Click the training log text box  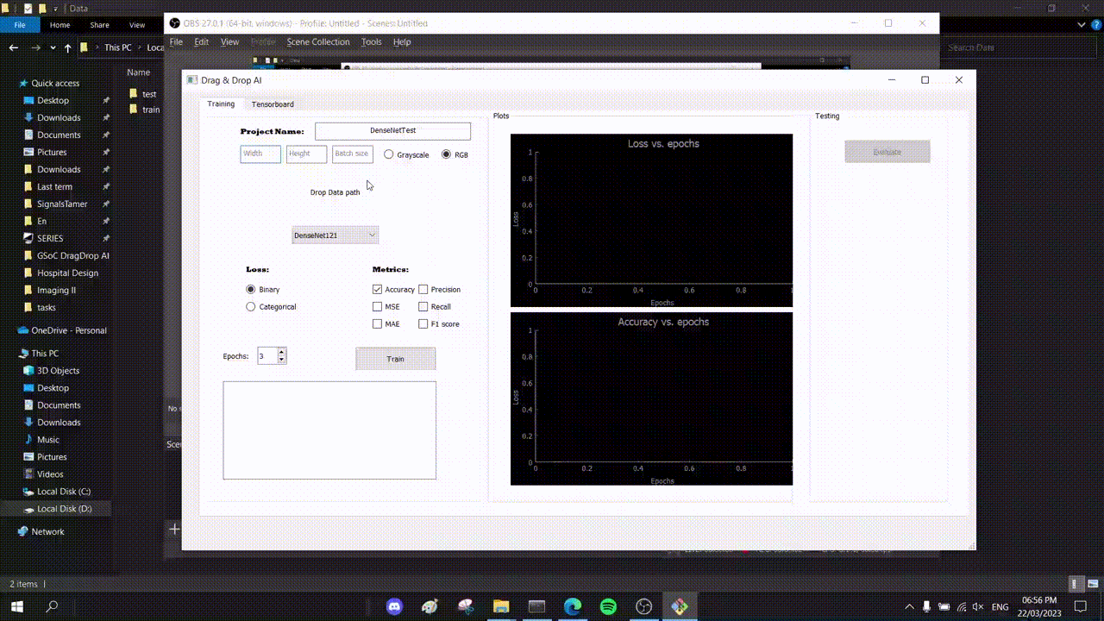tap(329, 430)
